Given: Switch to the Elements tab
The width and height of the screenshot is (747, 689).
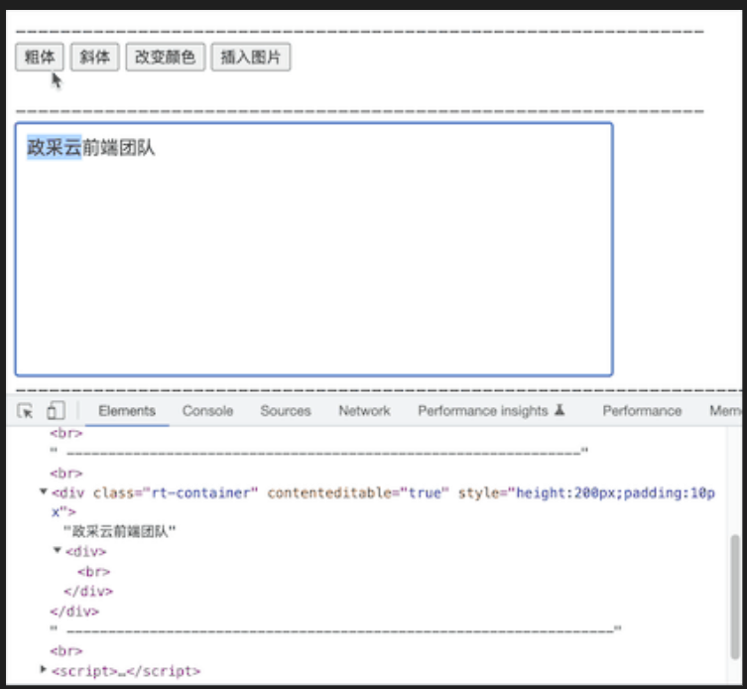Looking at the screenshot, I should [x=127, y=411].
